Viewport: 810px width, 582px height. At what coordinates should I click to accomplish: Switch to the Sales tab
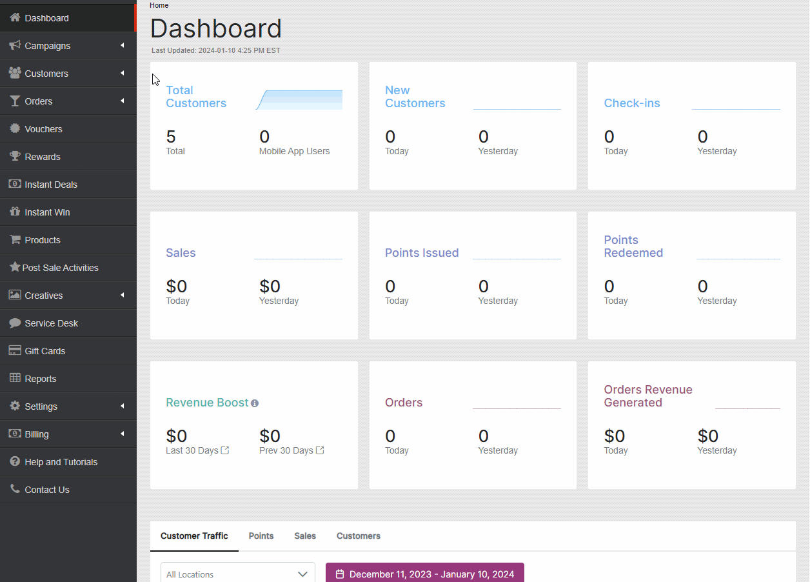coord(305,536)
